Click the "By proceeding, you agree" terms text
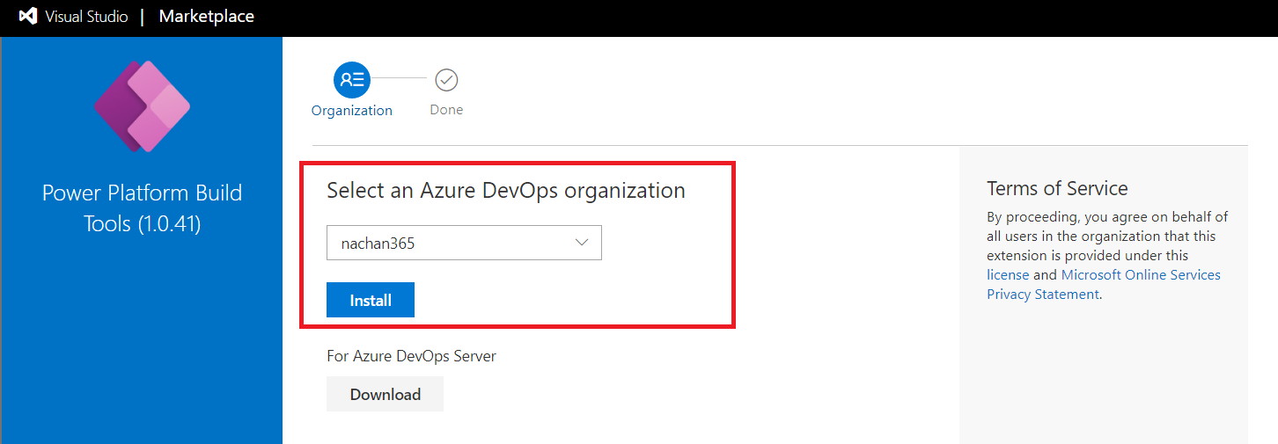The image size is (1278, 444). (x=1107, y=217)
